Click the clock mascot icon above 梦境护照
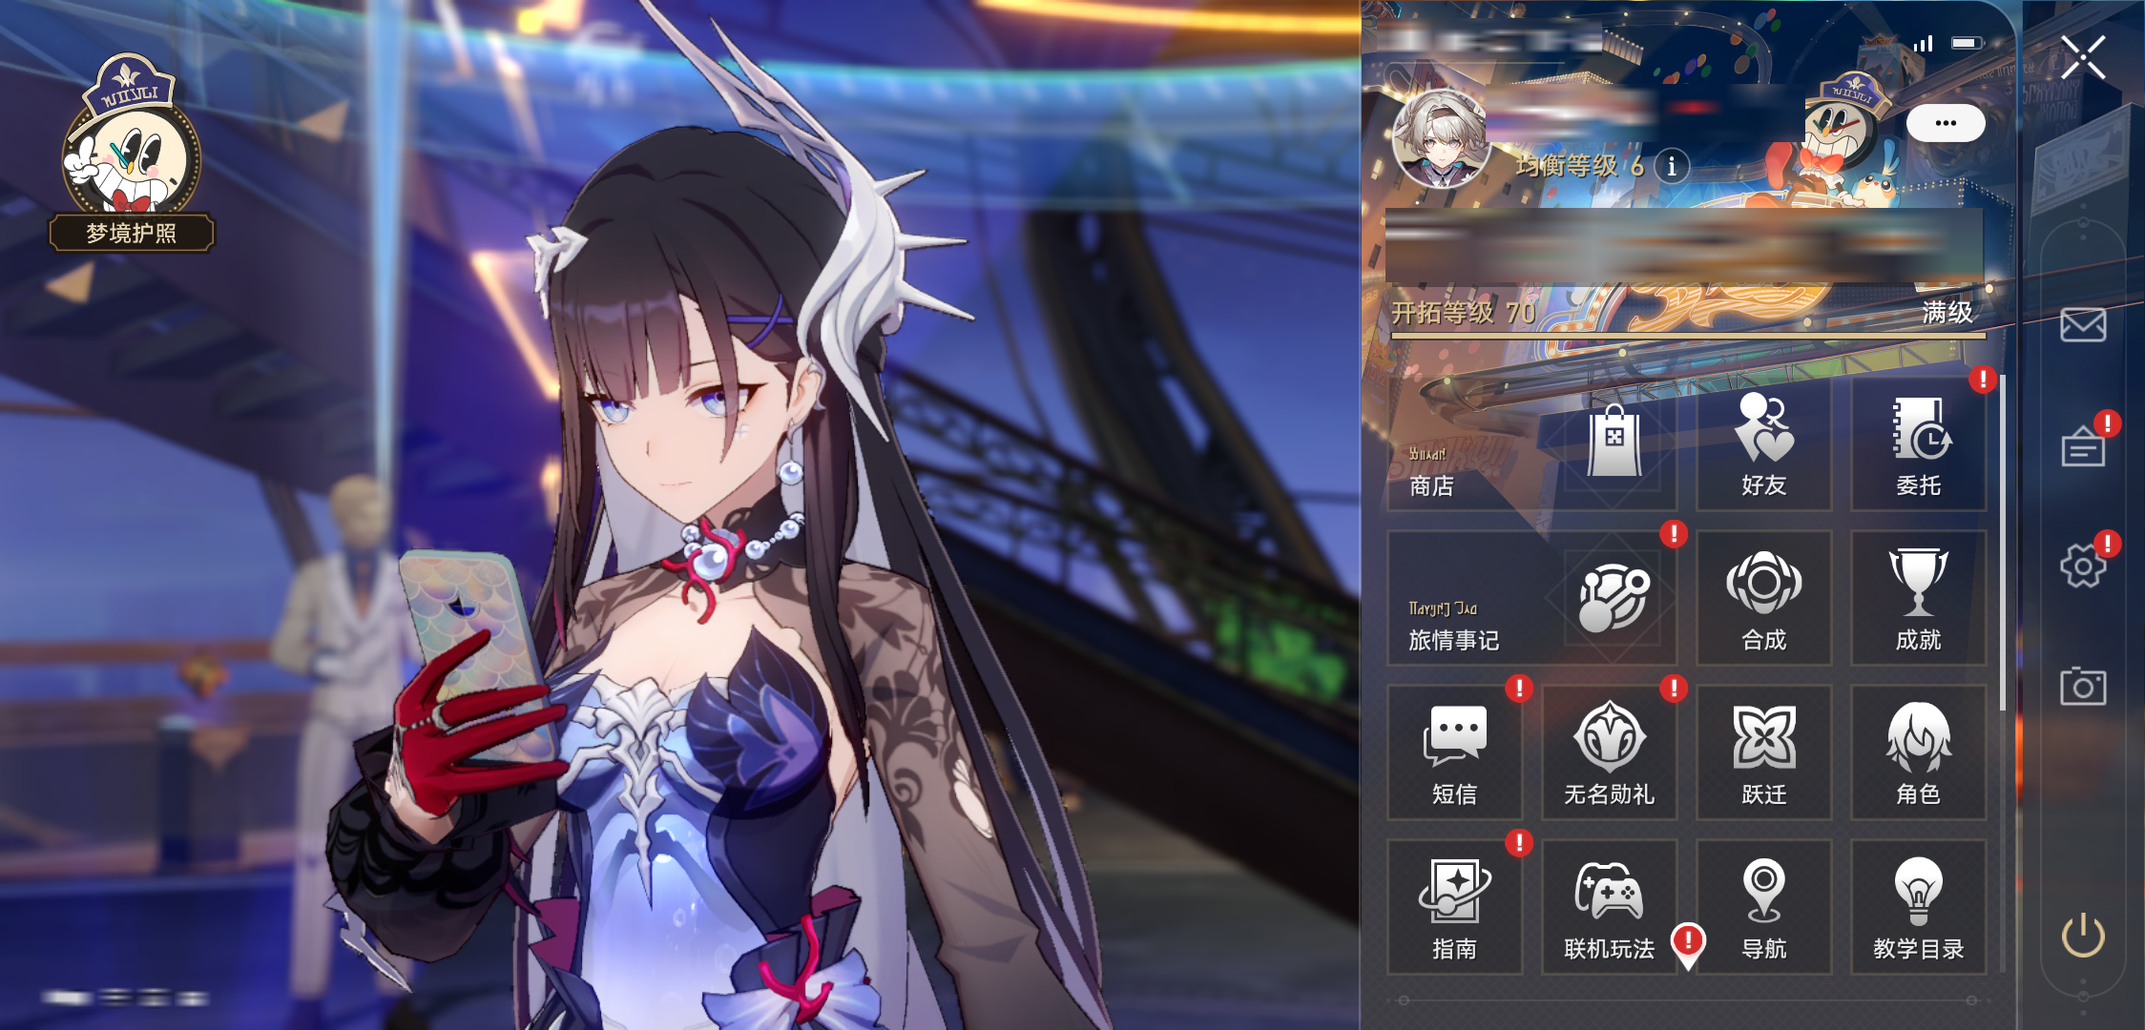Viewport: 2145px width, 1030px height. pyautogui.click(x=132, y=134)
